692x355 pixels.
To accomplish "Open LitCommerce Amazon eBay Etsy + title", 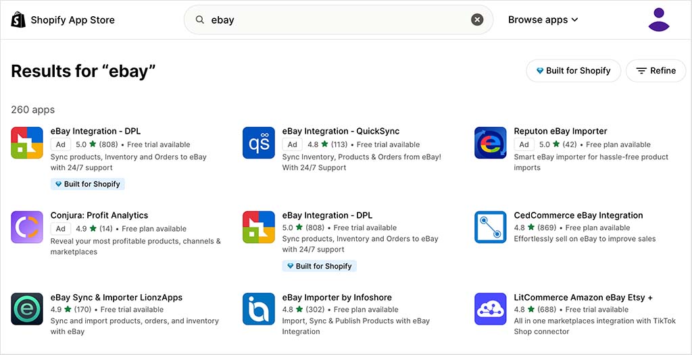I will (583, 298).
